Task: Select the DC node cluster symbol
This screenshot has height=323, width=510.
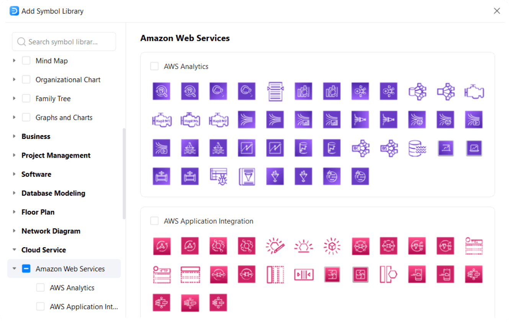Action: (361, 148)
